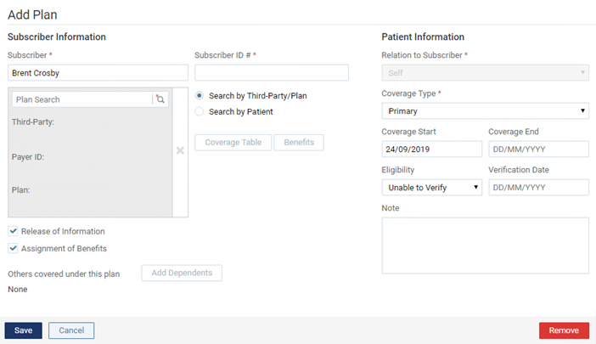Save the plan
596x344 pixels.
(23, 330)
